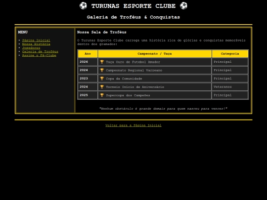Select Galeria de Troféus in menu
This screenshot has width=267, height=200.
click(40, 51)
